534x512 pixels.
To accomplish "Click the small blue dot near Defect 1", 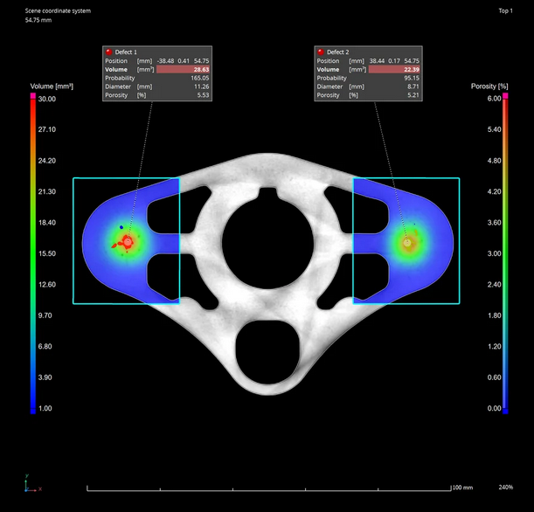I will pyautogui.click(x=121, y=227).
